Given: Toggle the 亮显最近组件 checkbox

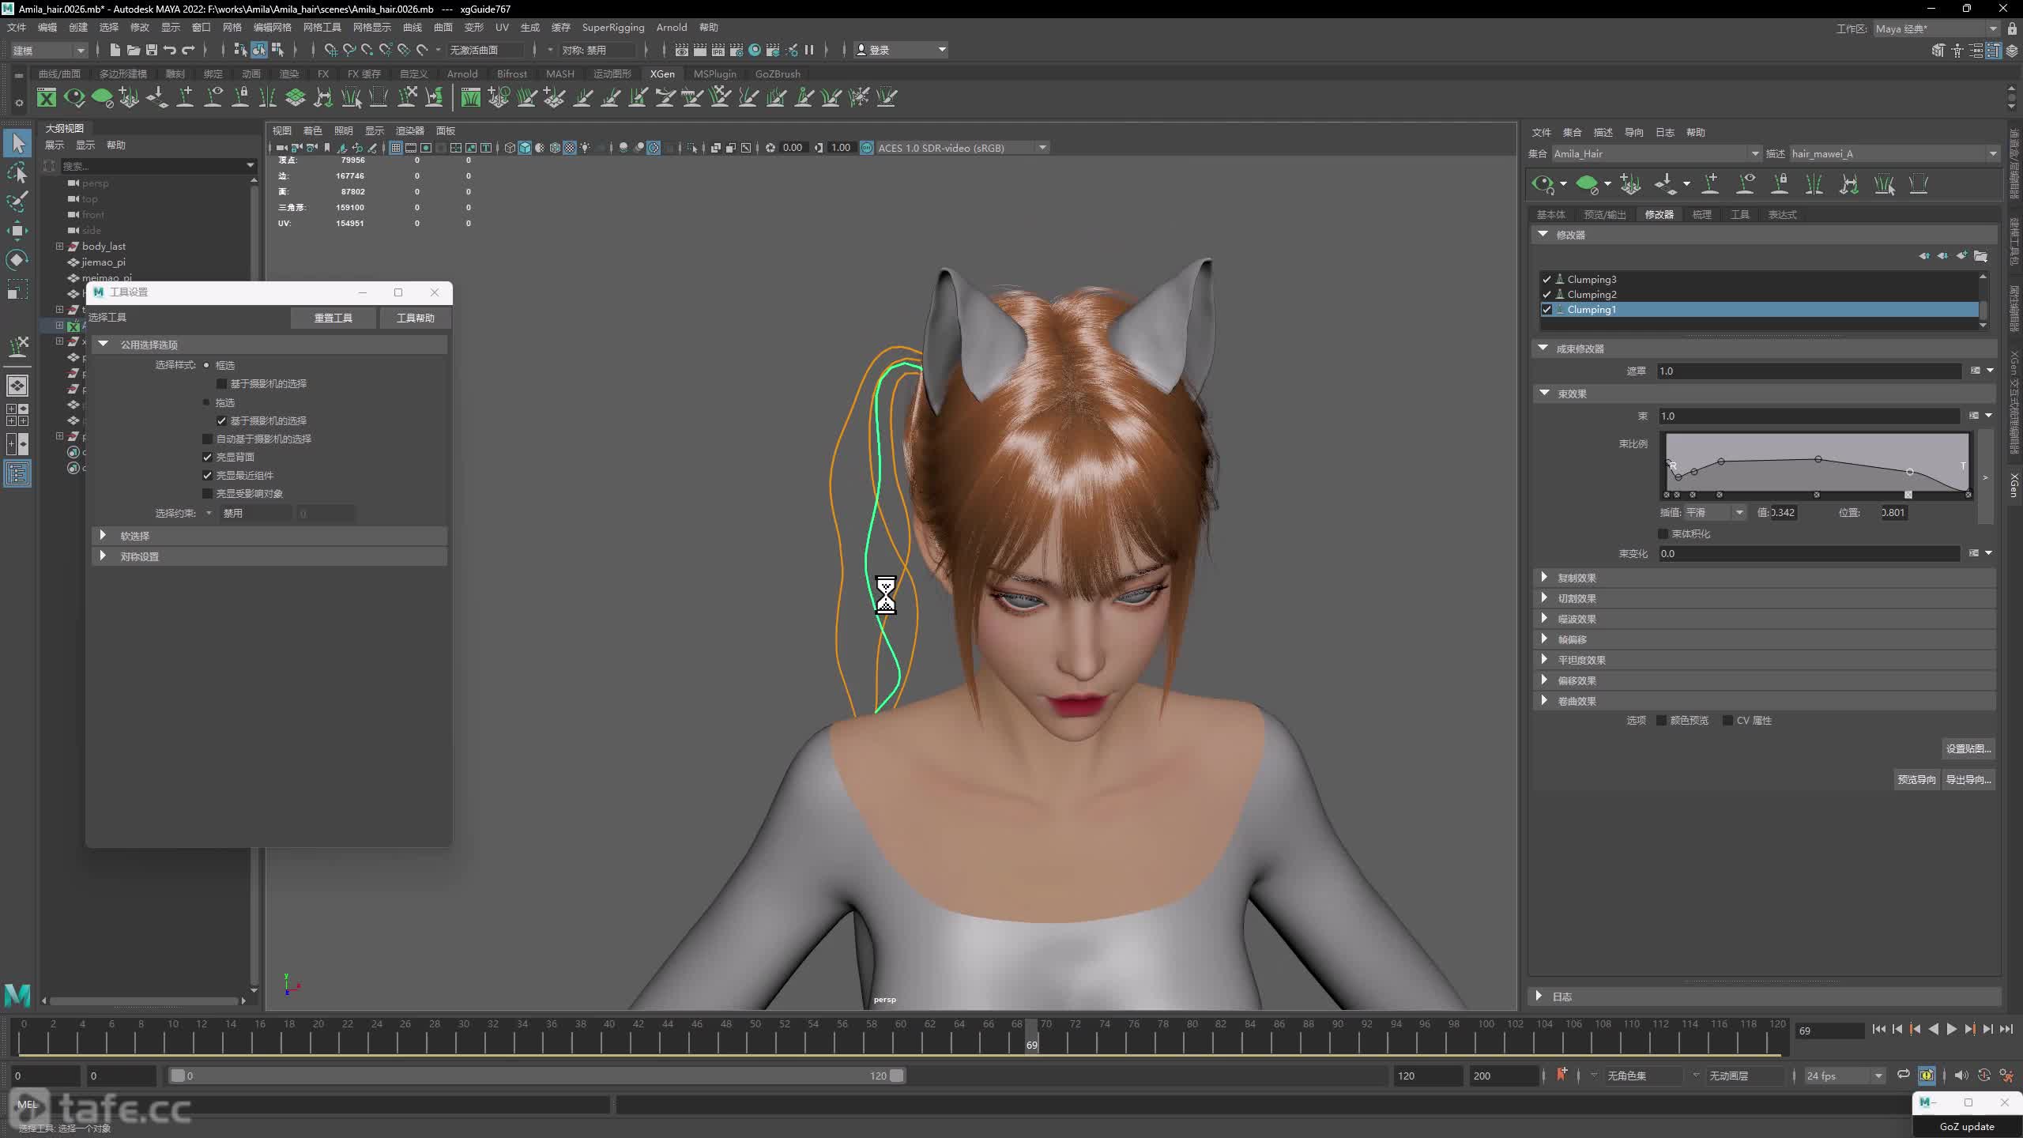Looking at the screenshot, I should (208, 475).
